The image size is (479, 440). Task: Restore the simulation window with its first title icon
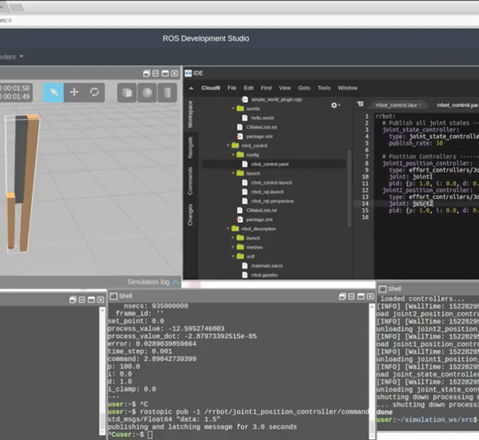point(147,73)
